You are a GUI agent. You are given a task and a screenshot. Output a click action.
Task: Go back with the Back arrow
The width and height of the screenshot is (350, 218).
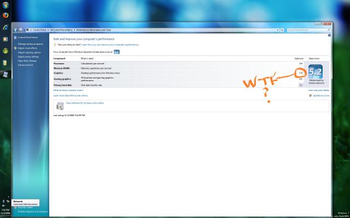click(x=15, y=29)
